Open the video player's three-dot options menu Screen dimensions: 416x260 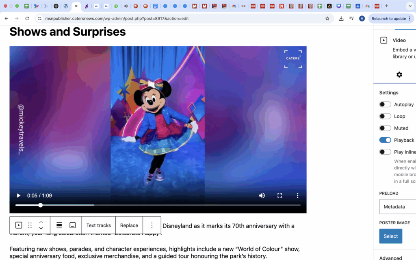click(297, 195)
